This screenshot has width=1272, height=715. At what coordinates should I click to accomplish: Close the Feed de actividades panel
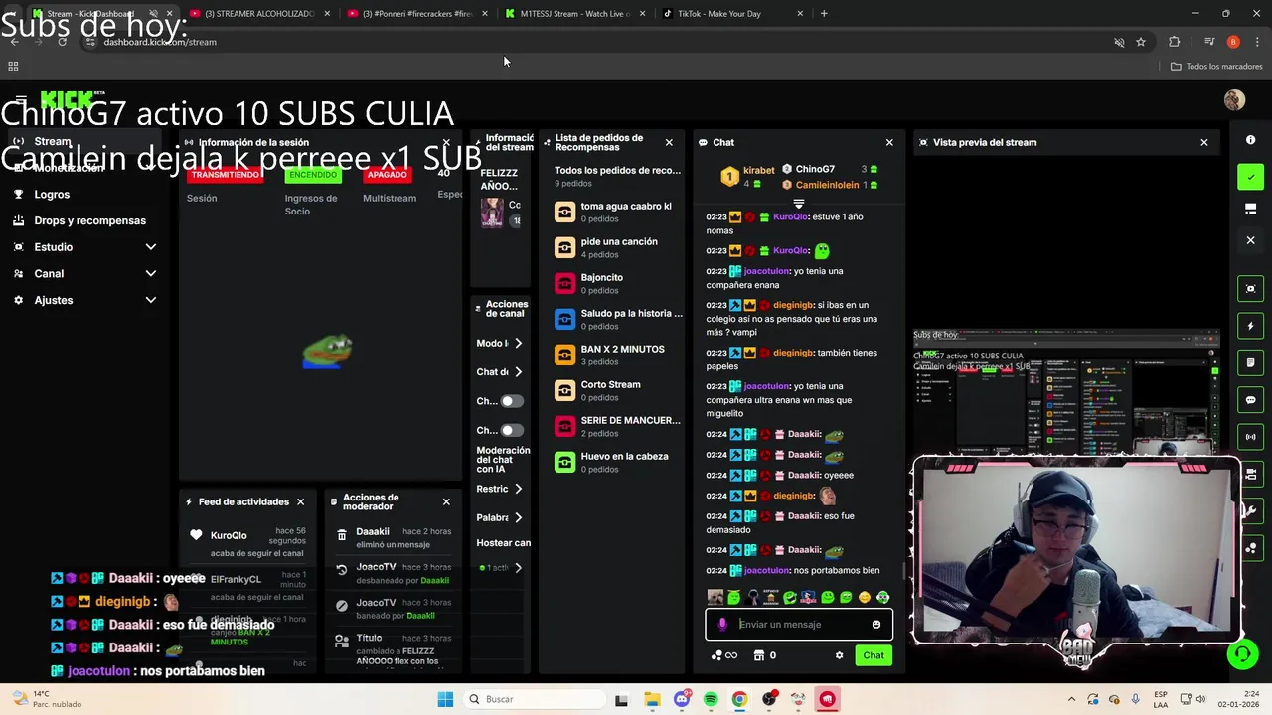(x=300, y=501)
